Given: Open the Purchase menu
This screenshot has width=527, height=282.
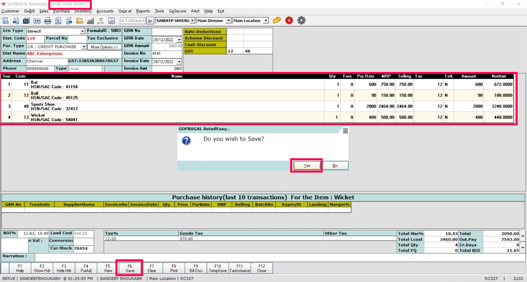Looking at the screenshot, I should [61, 11].
